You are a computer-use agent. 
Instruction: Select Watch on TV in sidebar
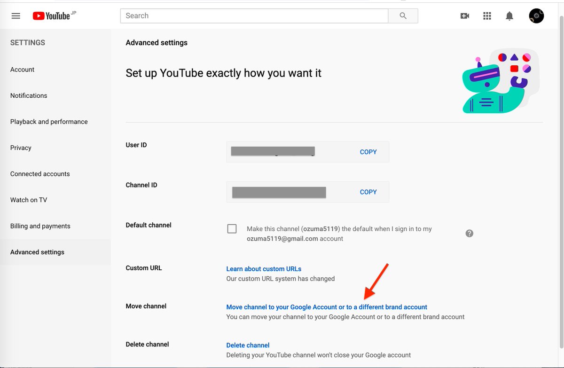(x=29, y=200)
